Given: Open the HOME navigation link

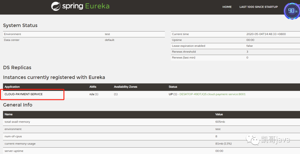Looking at the screenshot, I should tap(227, 7).
